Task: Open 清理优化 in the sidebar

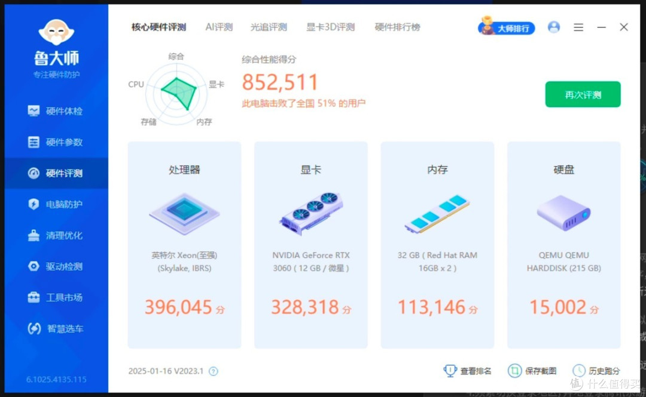Action: pyautogui.click(x=56, y=235)
